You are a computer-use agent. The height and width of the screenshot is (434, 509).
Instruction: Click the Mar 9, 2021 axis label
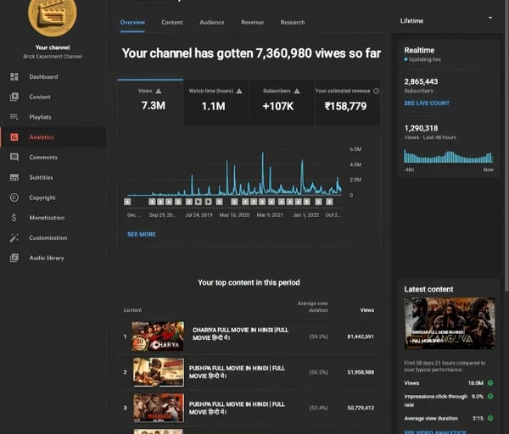pos(270,214)
